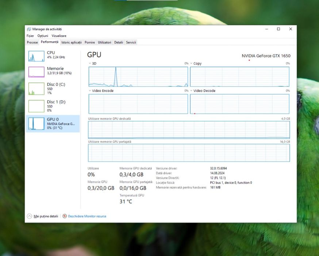
Task: Click the Utilizare memorie GPU partajată label
Action: (109, 142)
